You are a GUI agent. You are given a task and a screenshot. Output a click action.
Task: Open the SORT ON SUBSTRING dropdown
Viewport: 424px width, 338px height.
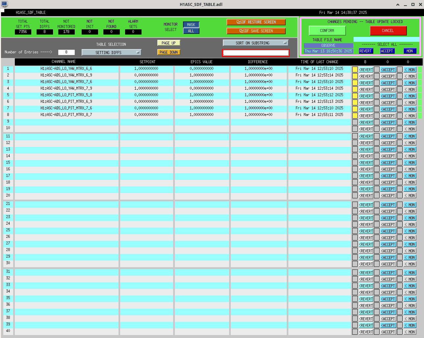[255, 43]
